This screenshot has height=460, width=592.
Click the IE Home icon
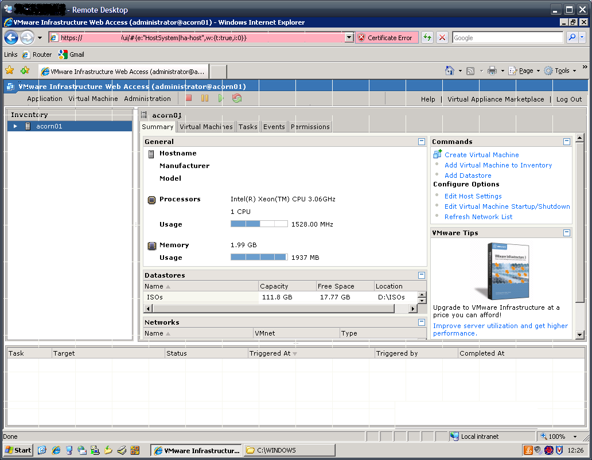[450, 71]
